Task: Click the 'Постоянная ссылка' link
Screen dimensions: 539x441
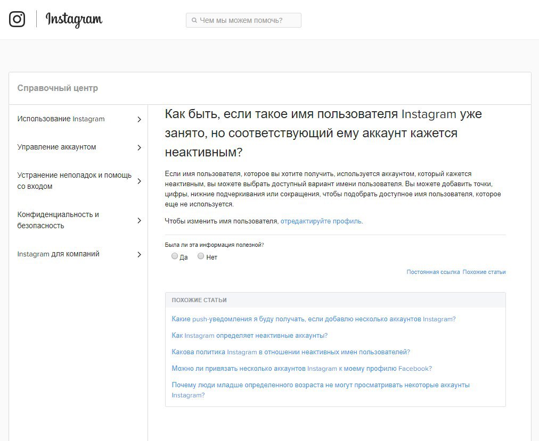Action: tap(433, 272)
